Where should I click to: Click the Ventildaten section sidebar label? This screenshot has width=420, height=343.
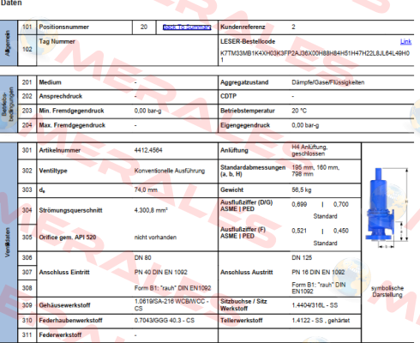(8, 242)
